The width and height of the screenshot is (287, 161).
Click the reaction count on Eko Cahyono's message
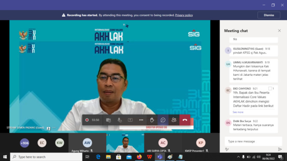click(x=271, y=89)
